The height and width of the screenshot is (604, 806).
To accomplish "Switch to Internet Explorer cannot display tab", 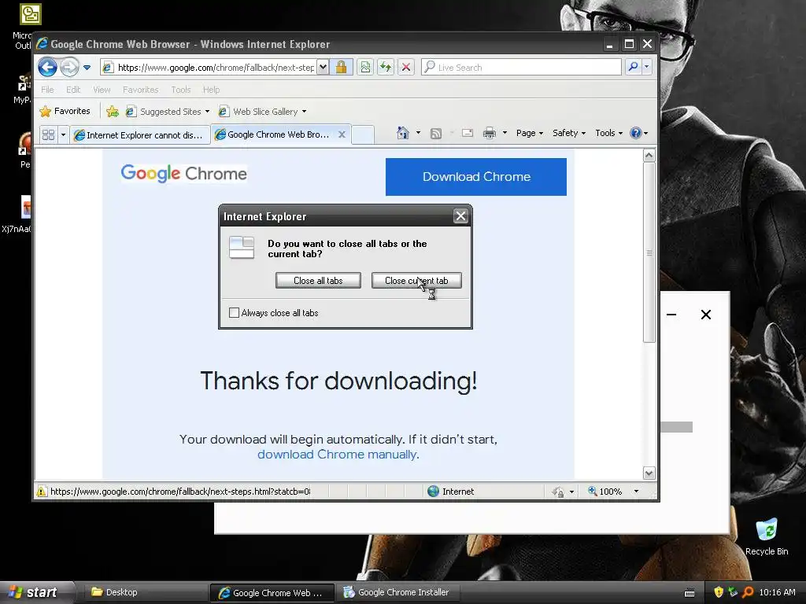I will click(140, 135).
